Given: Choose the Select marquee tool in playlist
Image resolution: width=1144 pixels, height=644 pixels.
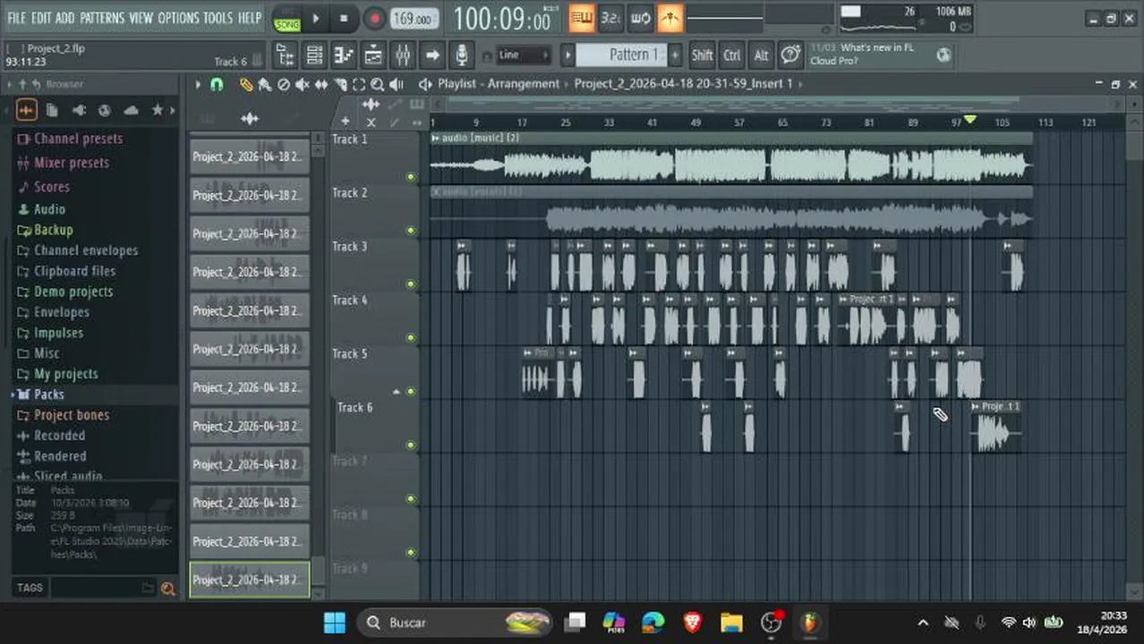Looking at the screenshot, I should pyautogui.click(x=359, y=84).
